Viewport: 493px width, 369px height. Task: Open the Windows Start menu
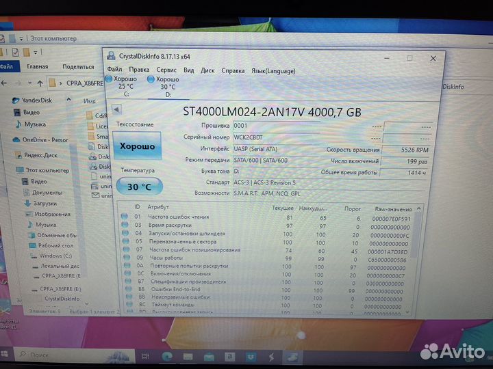coord(6,355)
